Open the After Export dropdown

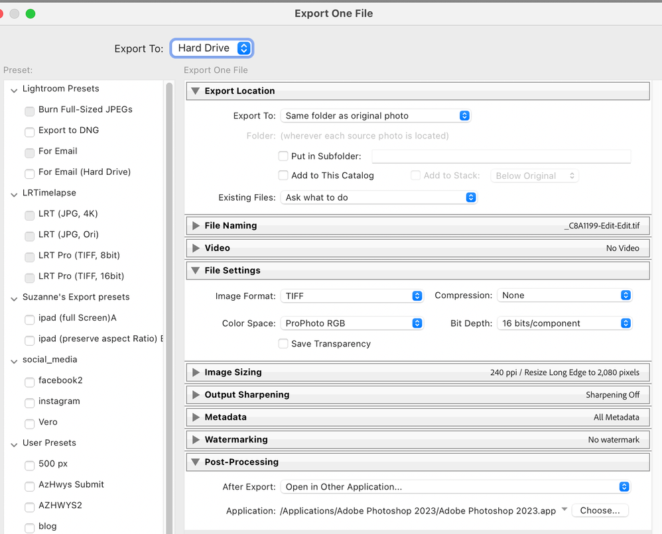tap(455, 487)
